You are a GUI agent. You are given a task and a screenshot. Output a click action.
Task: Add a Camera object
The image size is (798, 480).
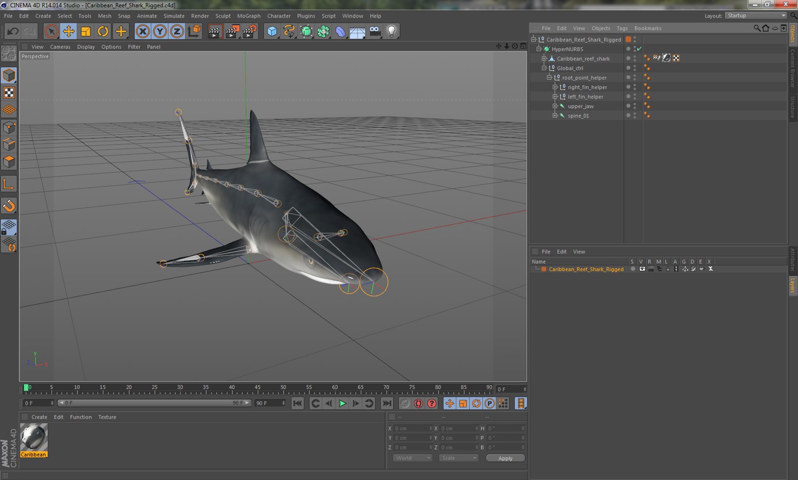click(x=375, y=31)
